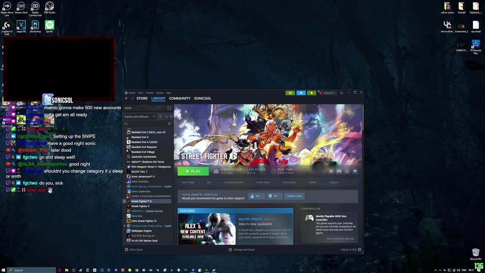Screen dimensions: 485x273
Task: Open the game's DLC link
Action: coord(209,182)
